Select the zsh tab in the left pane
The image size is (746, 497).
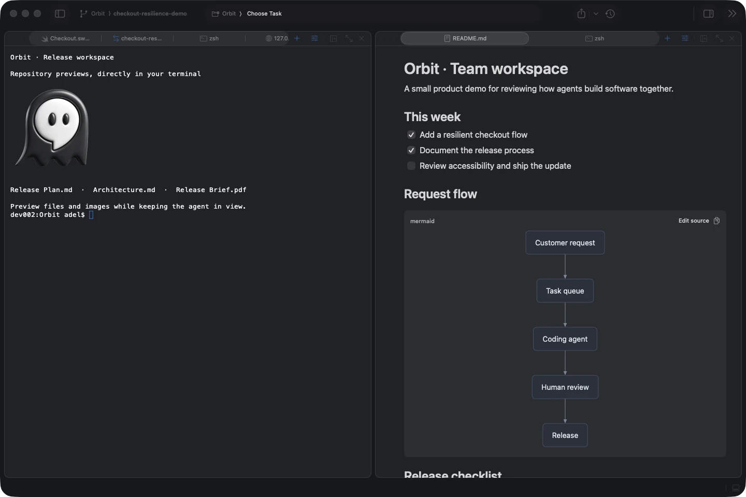pos(209,38)
